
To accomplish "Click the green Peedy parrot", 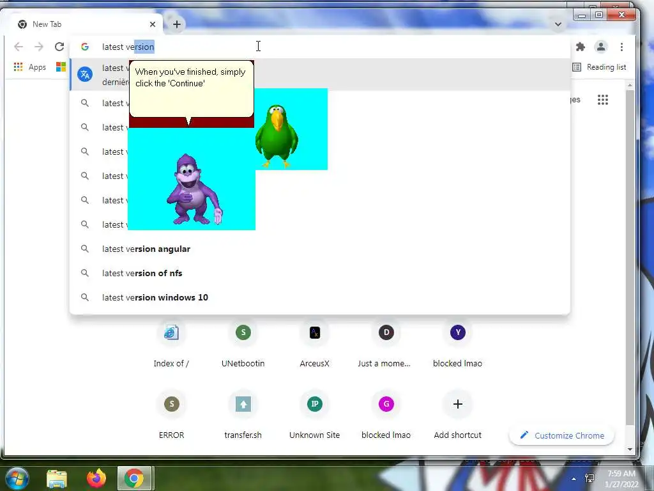I will [276, 136].
